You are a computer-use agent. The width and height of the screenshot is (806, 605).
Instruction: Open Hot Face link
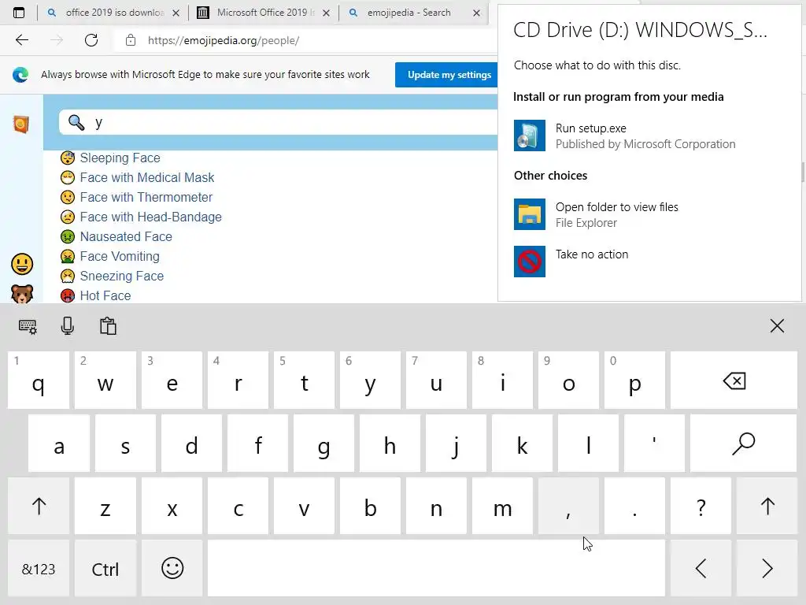(105, 295)
